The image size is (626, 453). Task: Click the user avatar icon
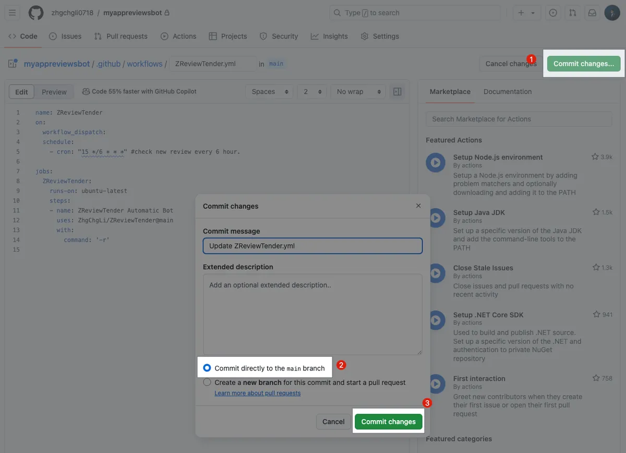[x=612, y=13]
